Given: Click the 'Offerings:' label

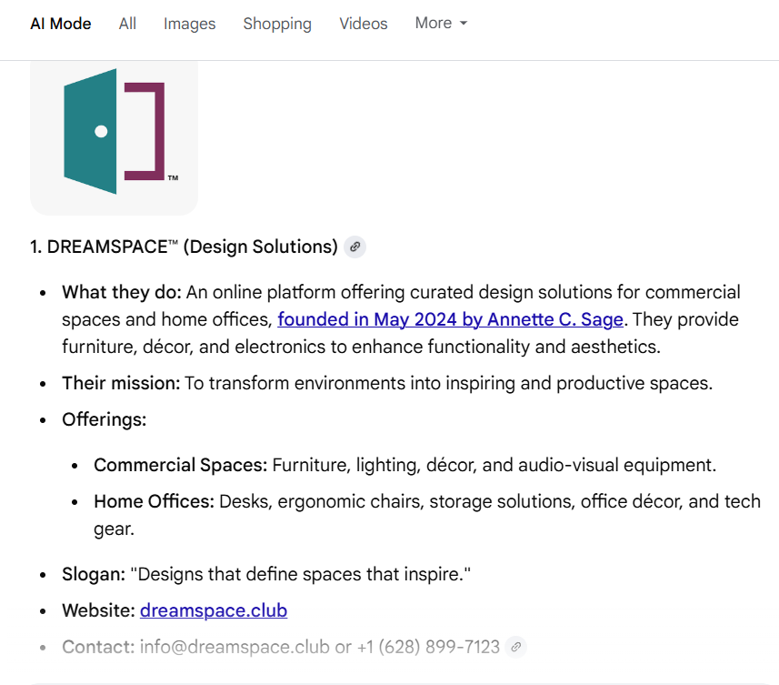Looking at the screenshot, I should tap(105, 419).
